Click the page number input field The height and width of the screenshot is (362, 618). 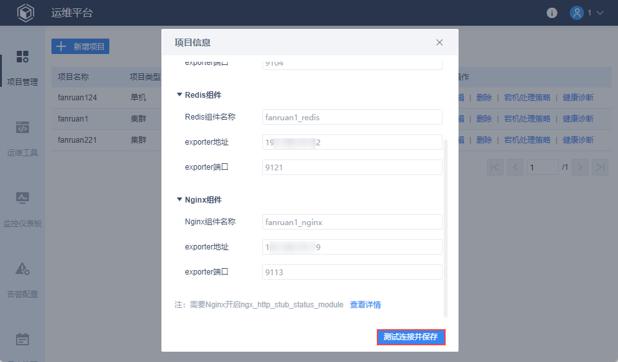pos(543,167)
